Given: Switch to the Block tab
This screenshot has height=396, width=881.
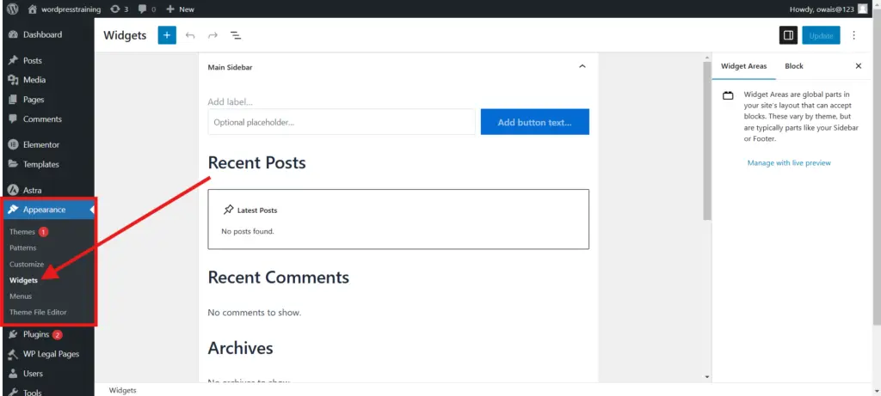Looking at the screenshot, I should 794,66.
